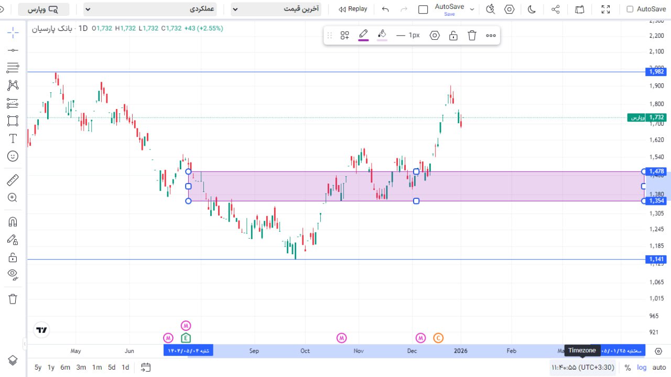The height and width of the screenshot is (377, 671).
Task: Select the rectangle shapes tool
Action: pyautogui.click(x=13, y=121)
